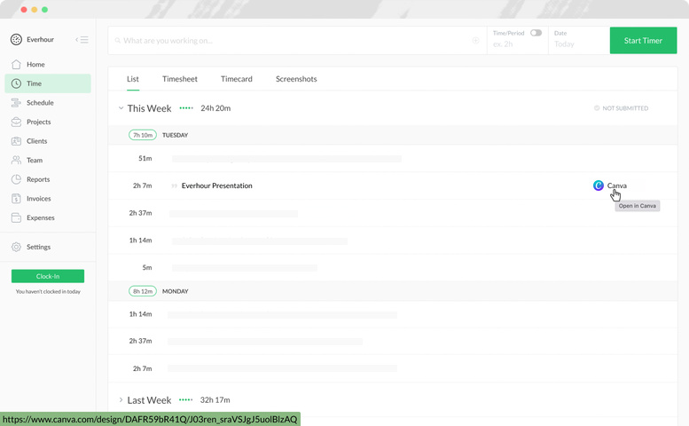Click the 5m time entry
689x426 pixels.
pyautogui.click(x=147, y=267)
